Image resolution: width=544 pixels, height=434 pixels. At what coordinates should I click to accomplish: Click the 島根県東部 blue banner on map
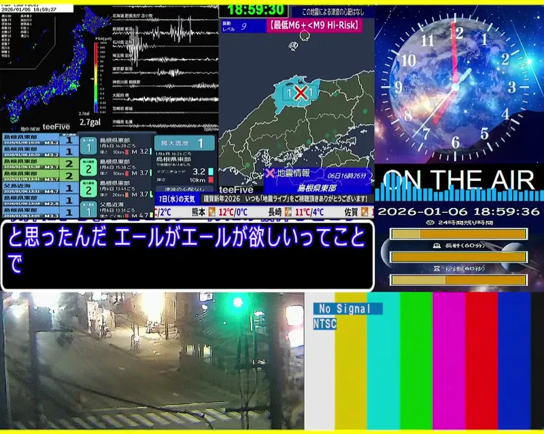coord(317,188)
